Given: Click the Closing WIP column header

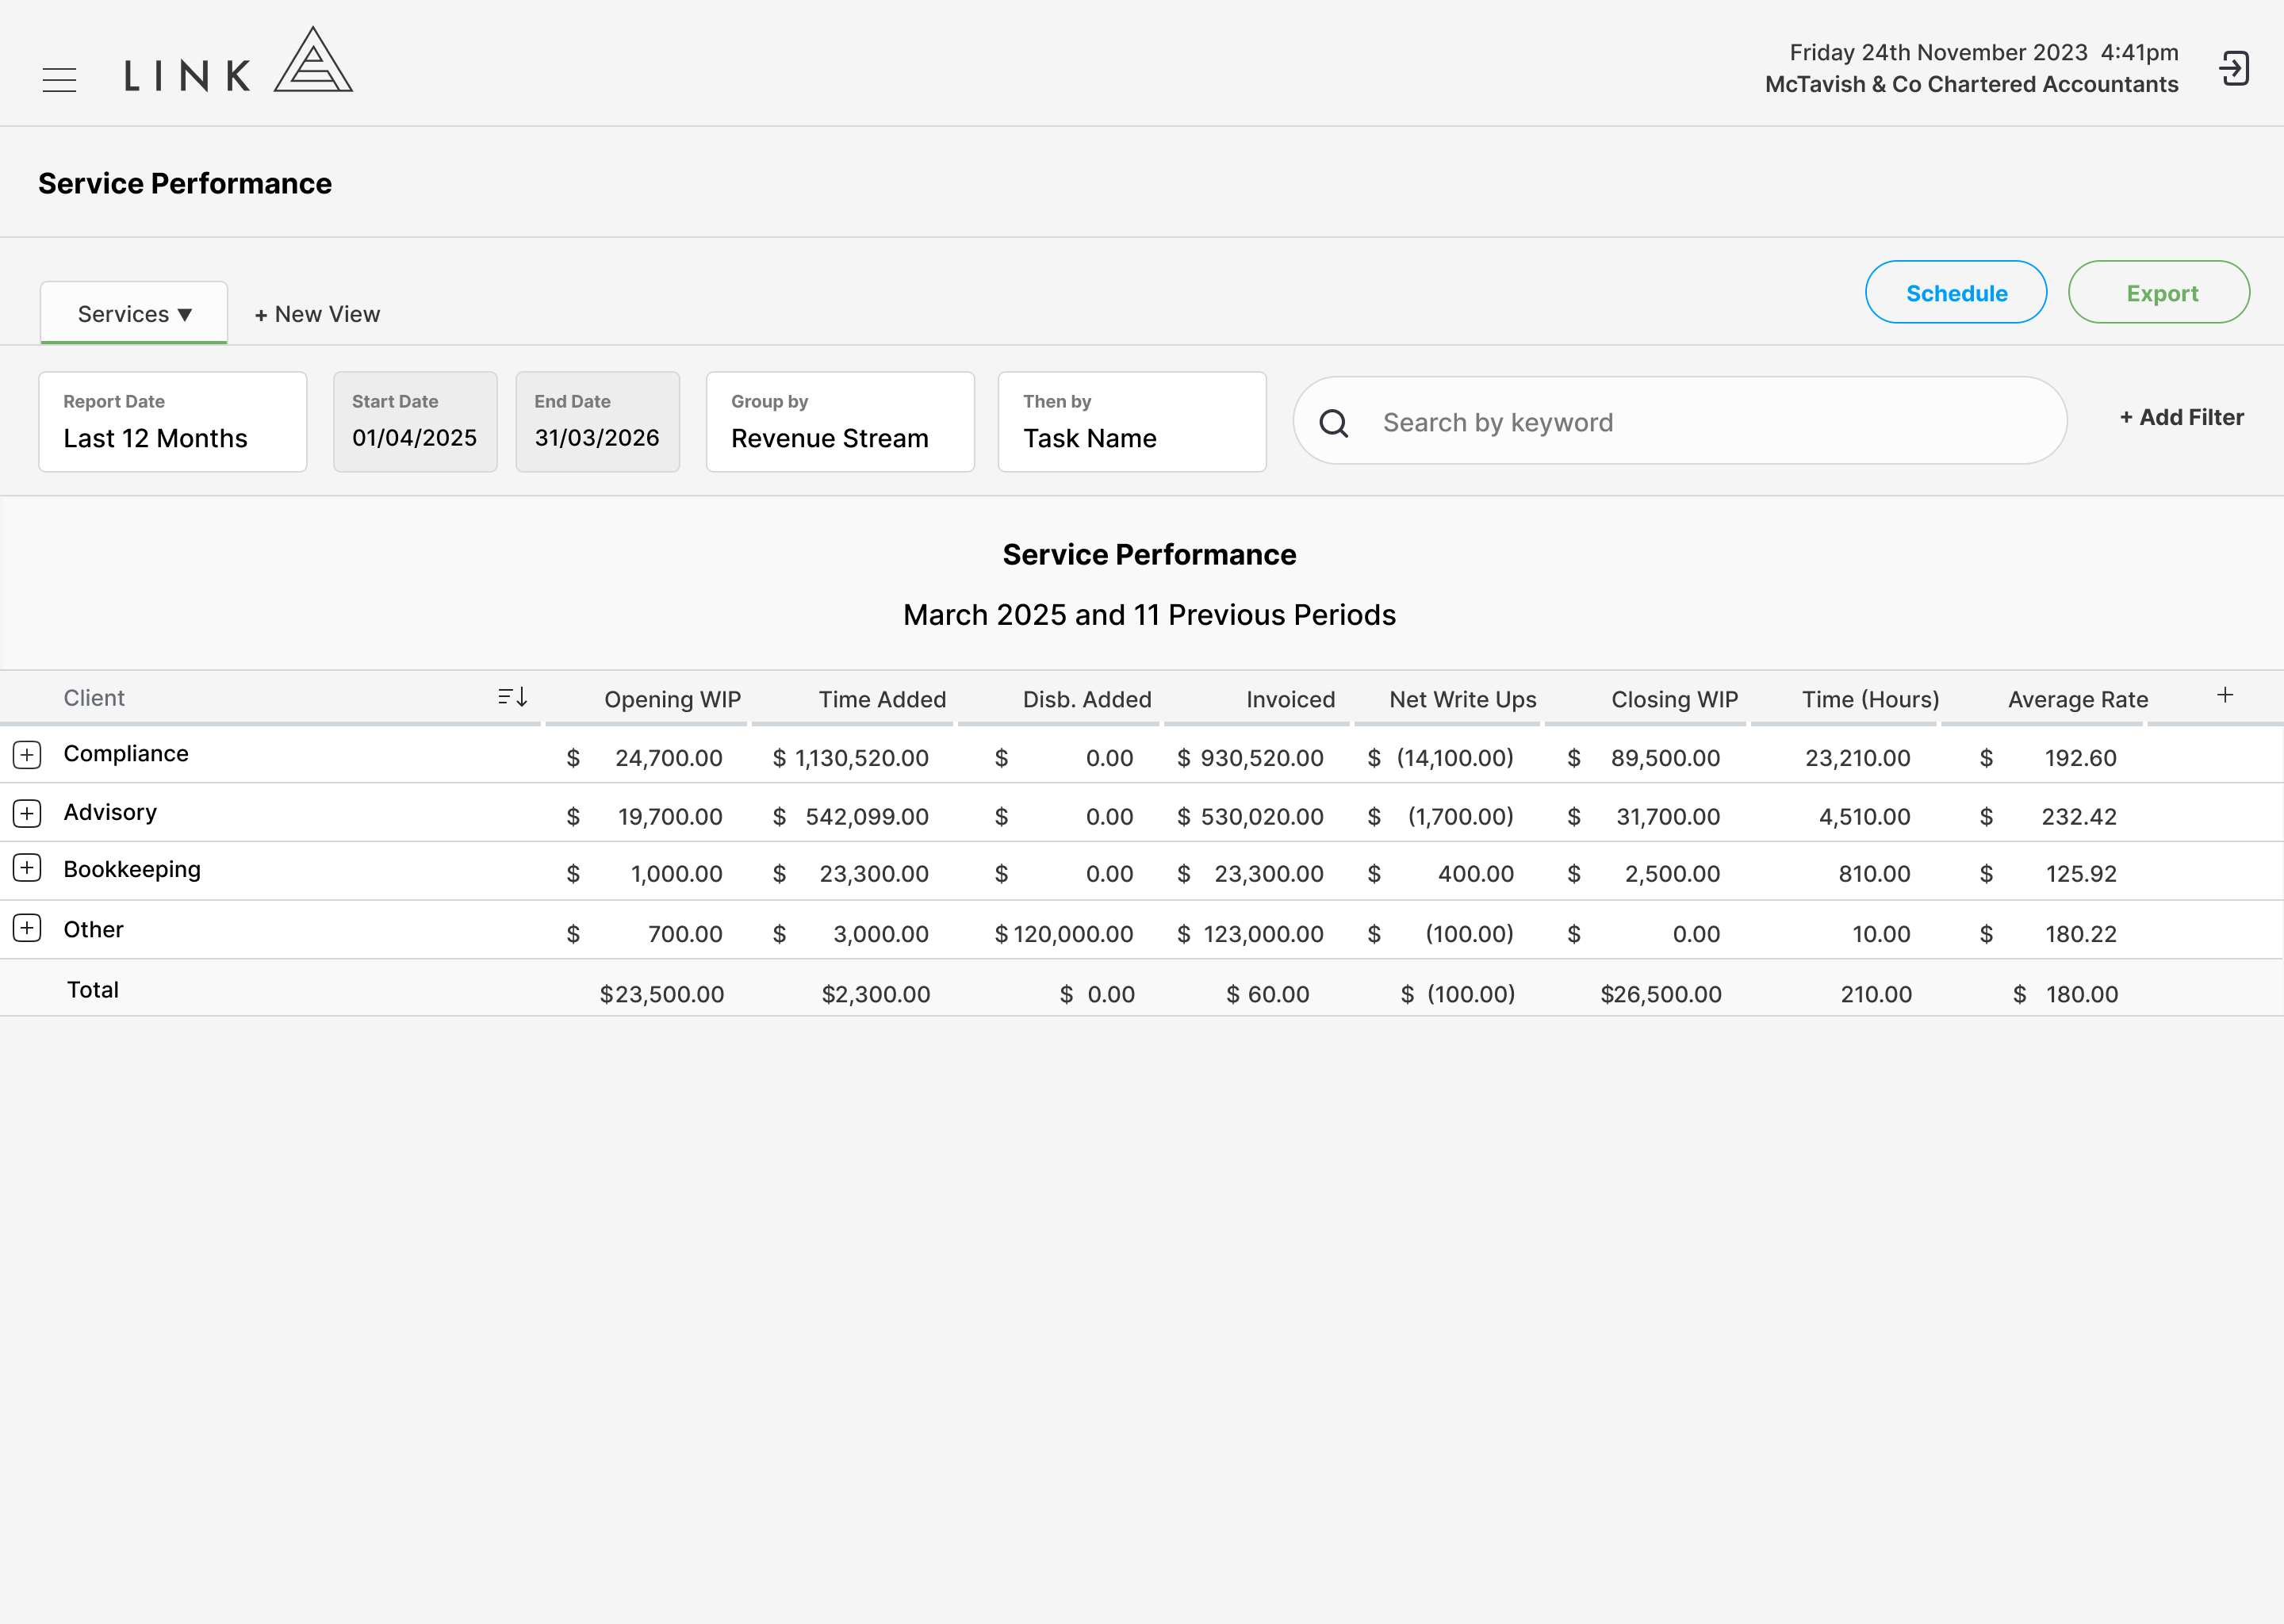Looking at the screenshot, I should point(1674,699).
